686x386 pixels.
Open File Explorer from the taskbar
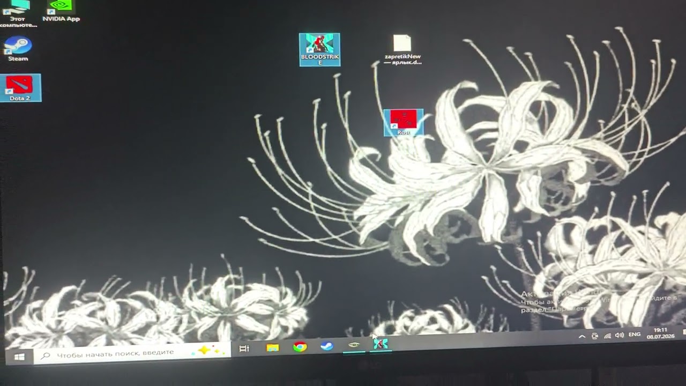tap(273, 347)
